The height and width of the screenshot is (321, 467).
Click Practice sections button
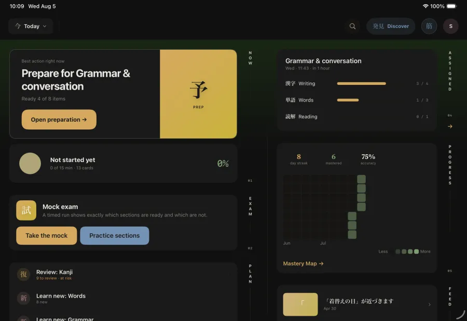coord(115,236)
